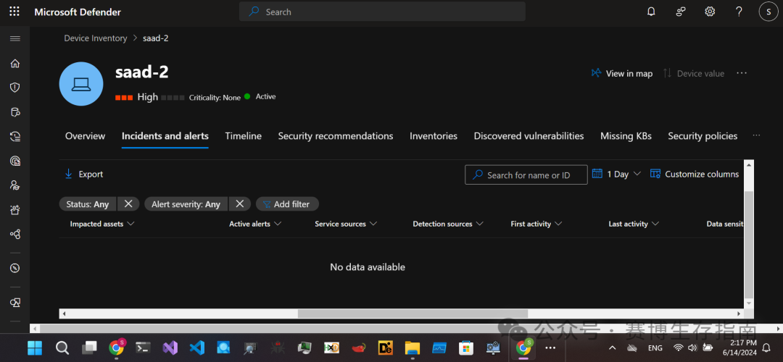Click the saad-2 device laptop avatar
783x362 pixels.
coord(81,84)
